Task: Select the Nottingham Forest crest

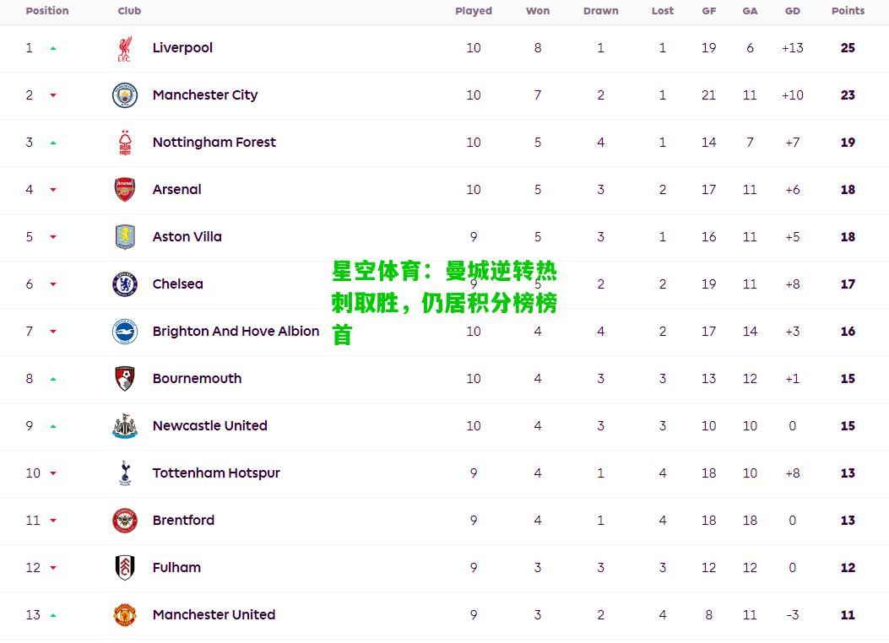Action: click(x=125, y=143)
